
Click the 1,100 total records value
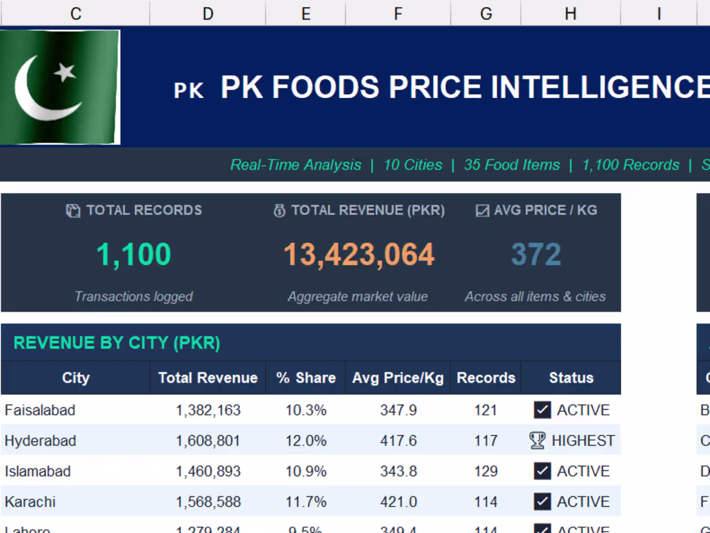tap(134, 255)
